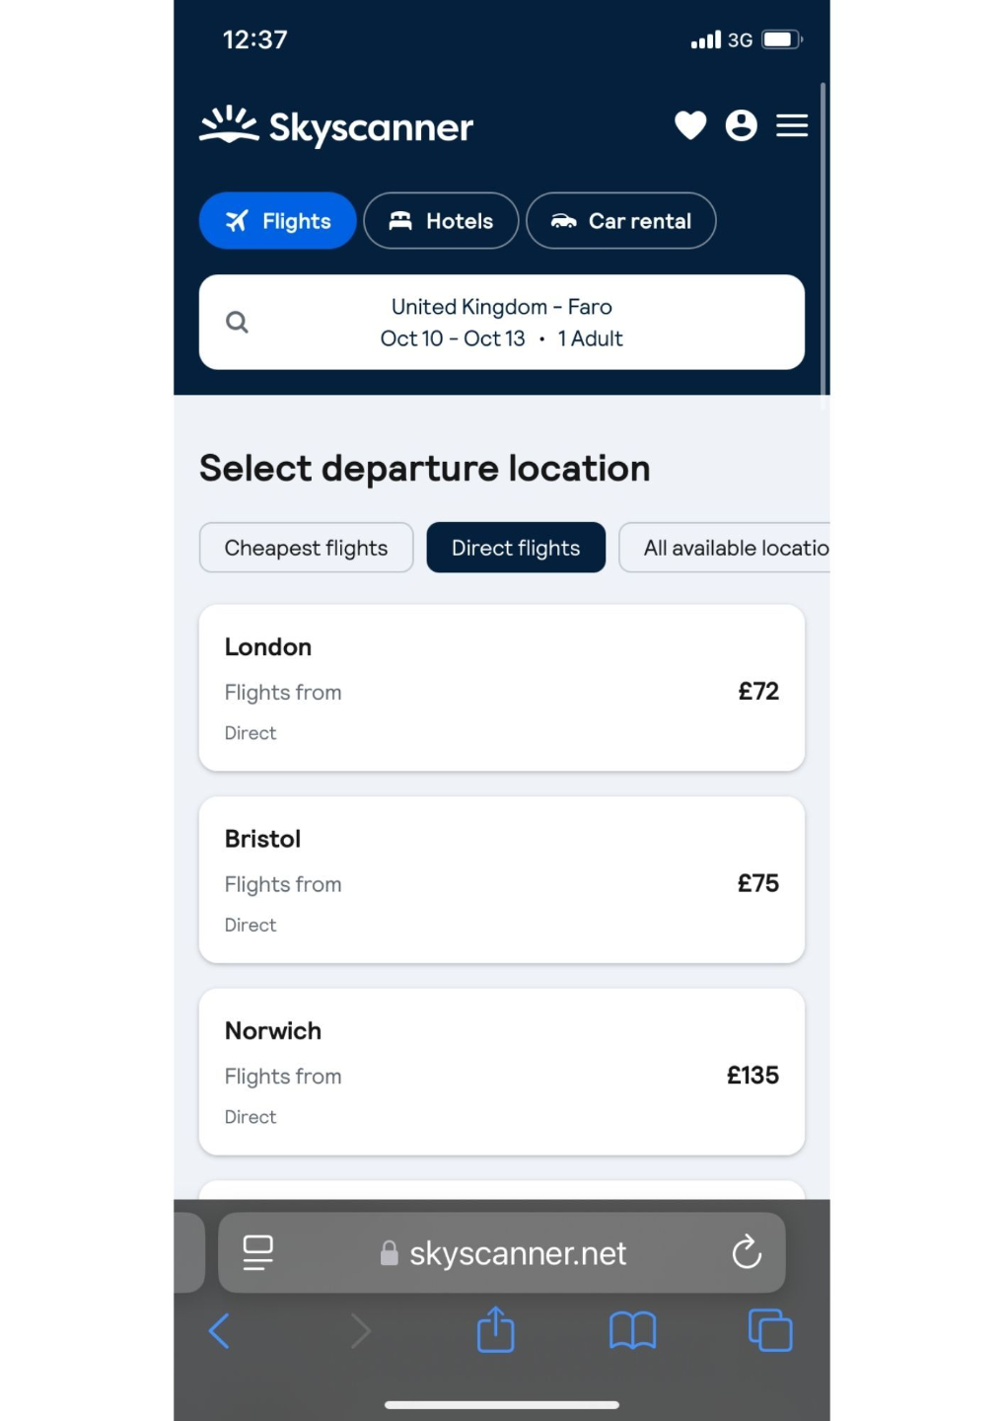Select the Cheapest flights filter
Screen dimensions: 1004x1421
point(306,548)
